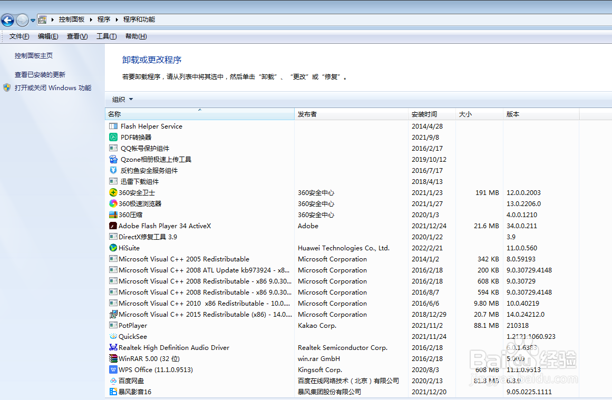Click size value 88.1 MB
Screen dimensions: 612x400
click(487, 325)
